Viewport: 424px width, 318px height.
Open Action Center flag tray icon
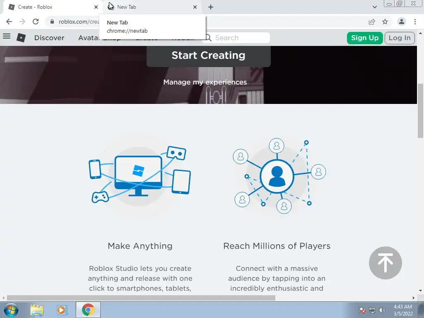[x=362, y=310]
